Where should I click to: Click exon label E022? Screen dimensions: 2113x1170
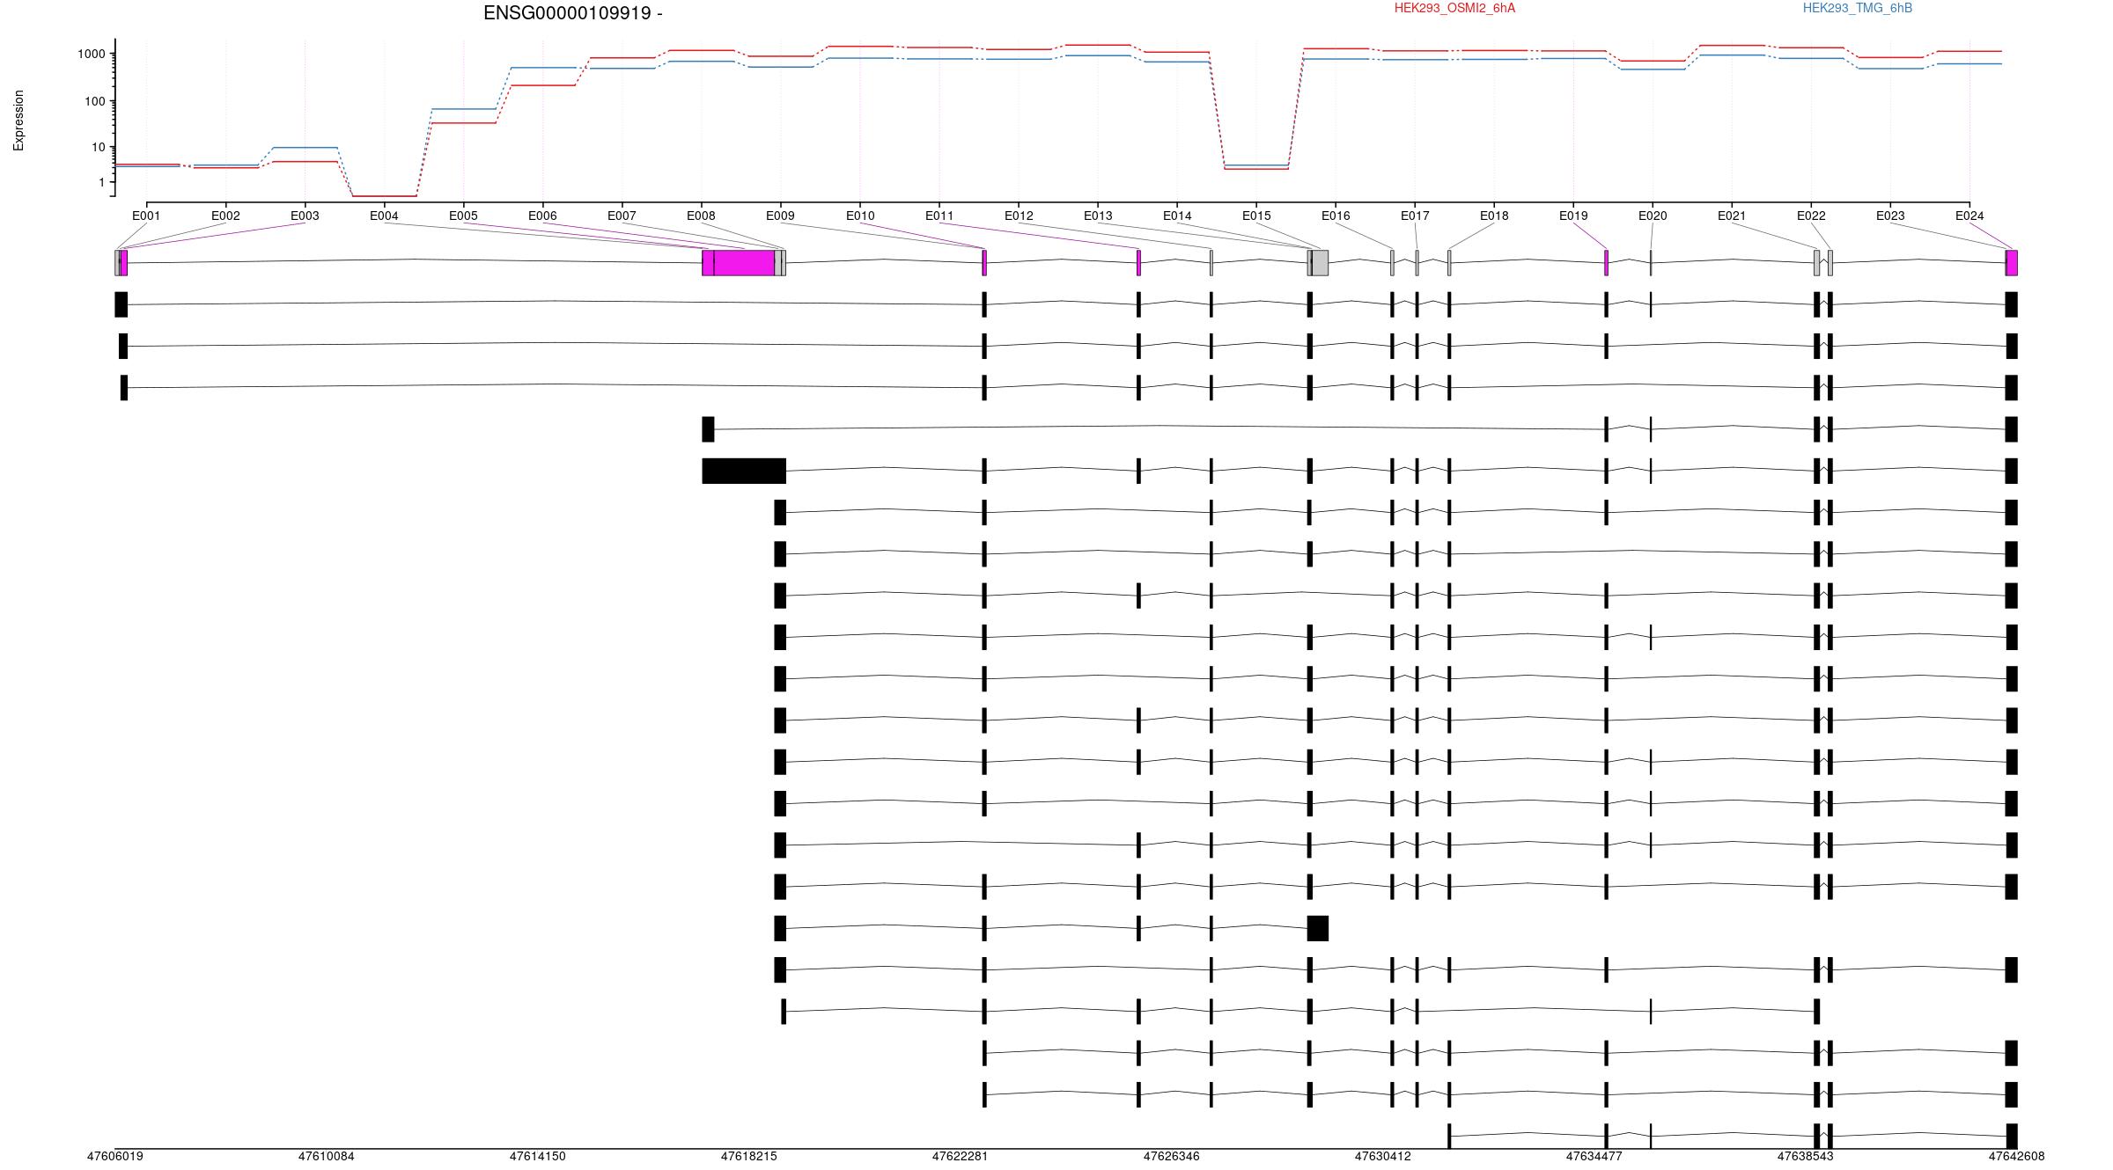pos(1811,216)
